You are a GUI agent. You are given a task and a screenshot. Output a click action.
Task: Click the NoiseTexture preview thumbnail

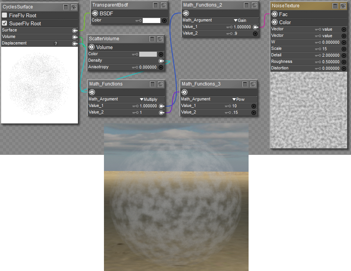coord(309,110)
